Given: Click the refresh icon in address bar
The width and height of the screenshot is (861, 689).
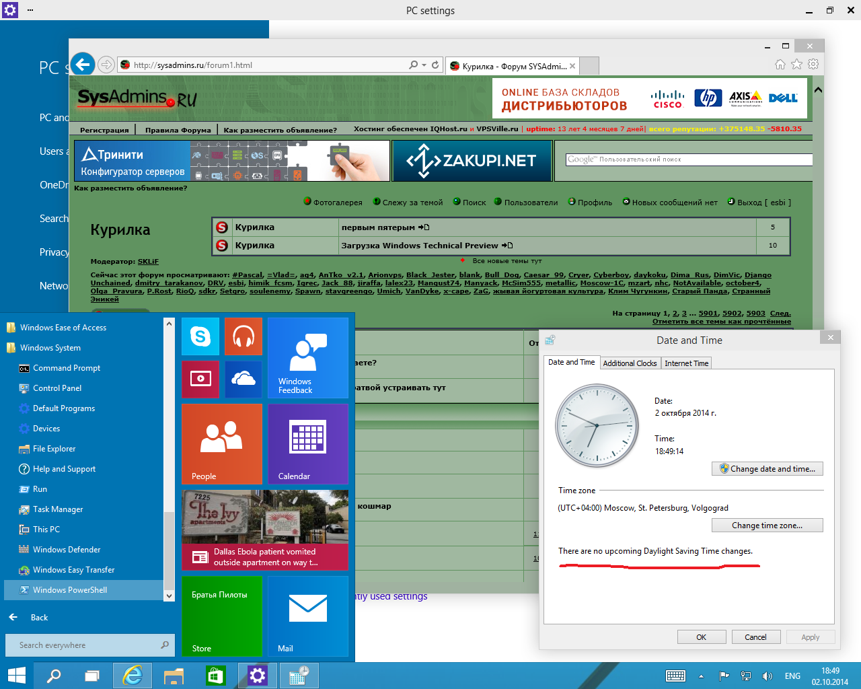Looking at the screenshot, I should [x=435, y=65].
